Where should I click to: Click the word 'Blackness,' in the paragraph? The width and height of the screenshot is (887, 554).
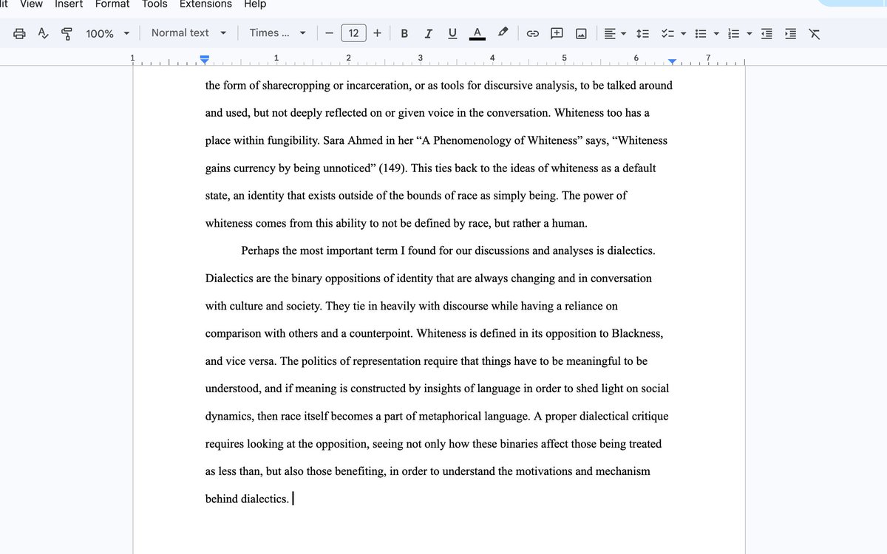637,334
